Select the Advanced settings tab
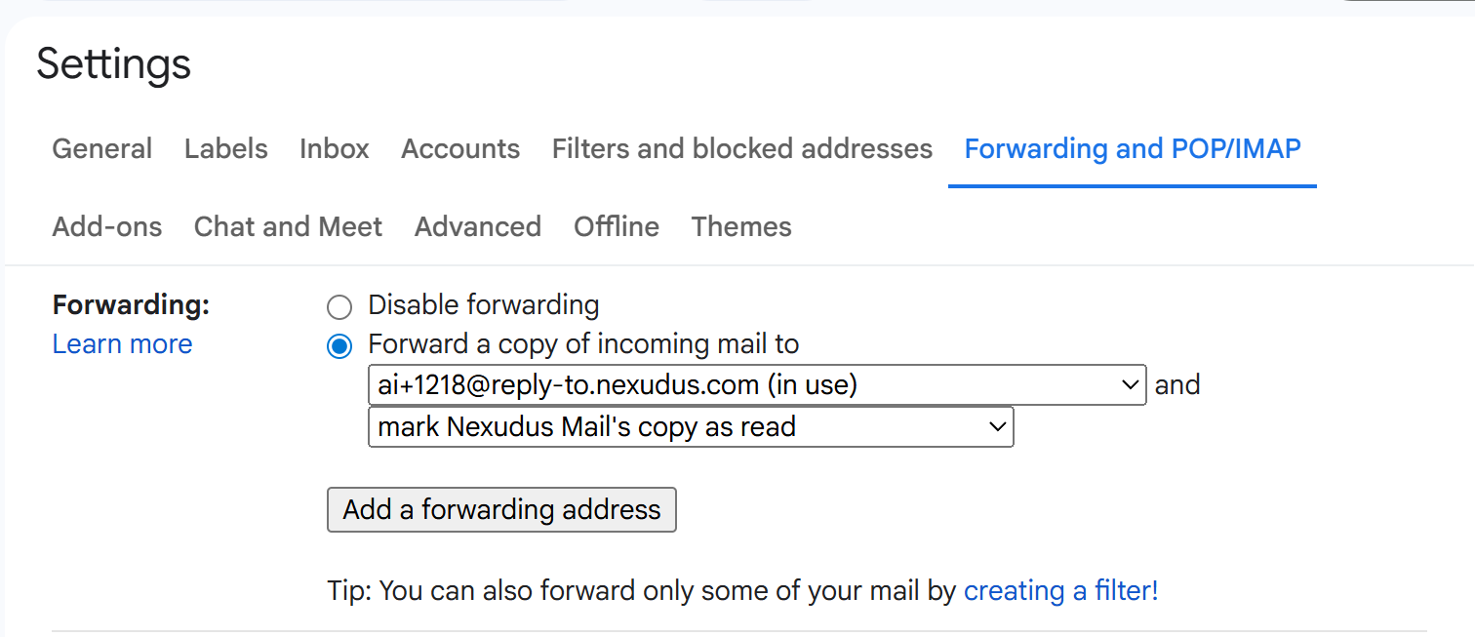Image resolution: width=1475 pixels, height=637 pixels. (x=477, y=226)
